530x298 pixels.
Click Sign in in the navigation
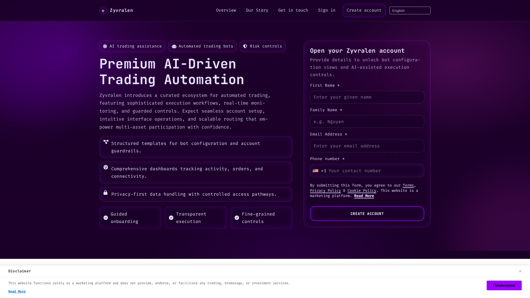(x=327, y=10)
